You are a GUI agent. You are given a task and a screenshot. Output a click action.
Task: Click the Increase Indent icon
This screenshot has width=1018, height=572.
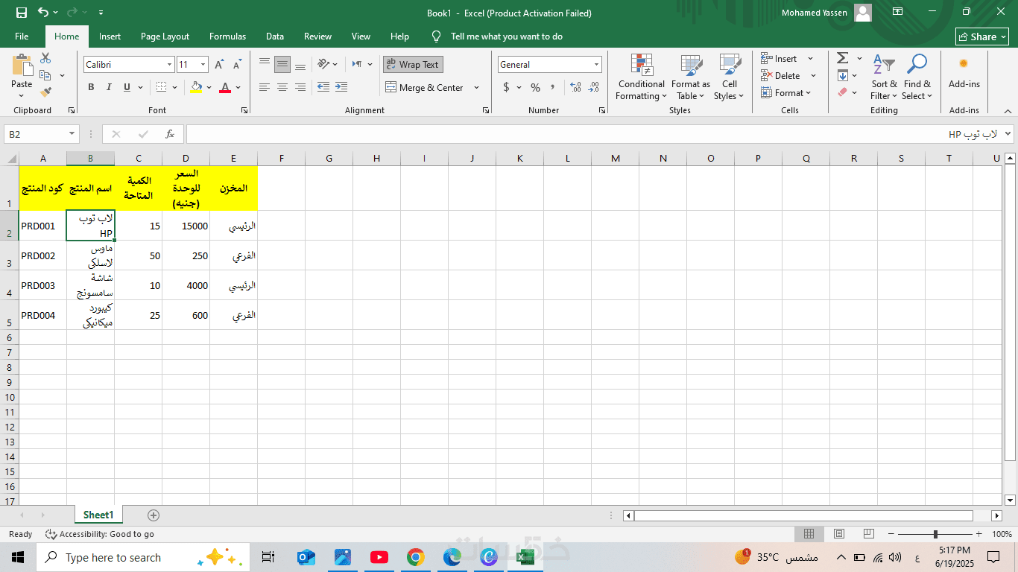click(341, 87)
